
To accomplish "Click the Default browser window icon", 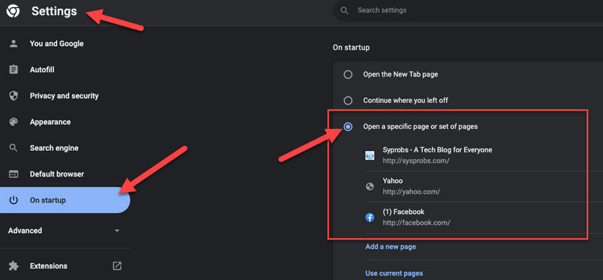I will (13, 174).
